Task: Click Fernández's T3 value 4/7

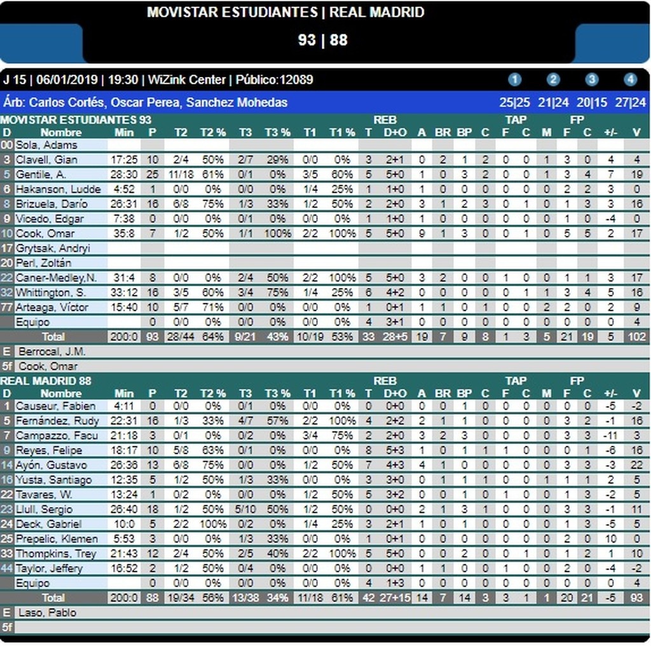Action: click(245, 421)
